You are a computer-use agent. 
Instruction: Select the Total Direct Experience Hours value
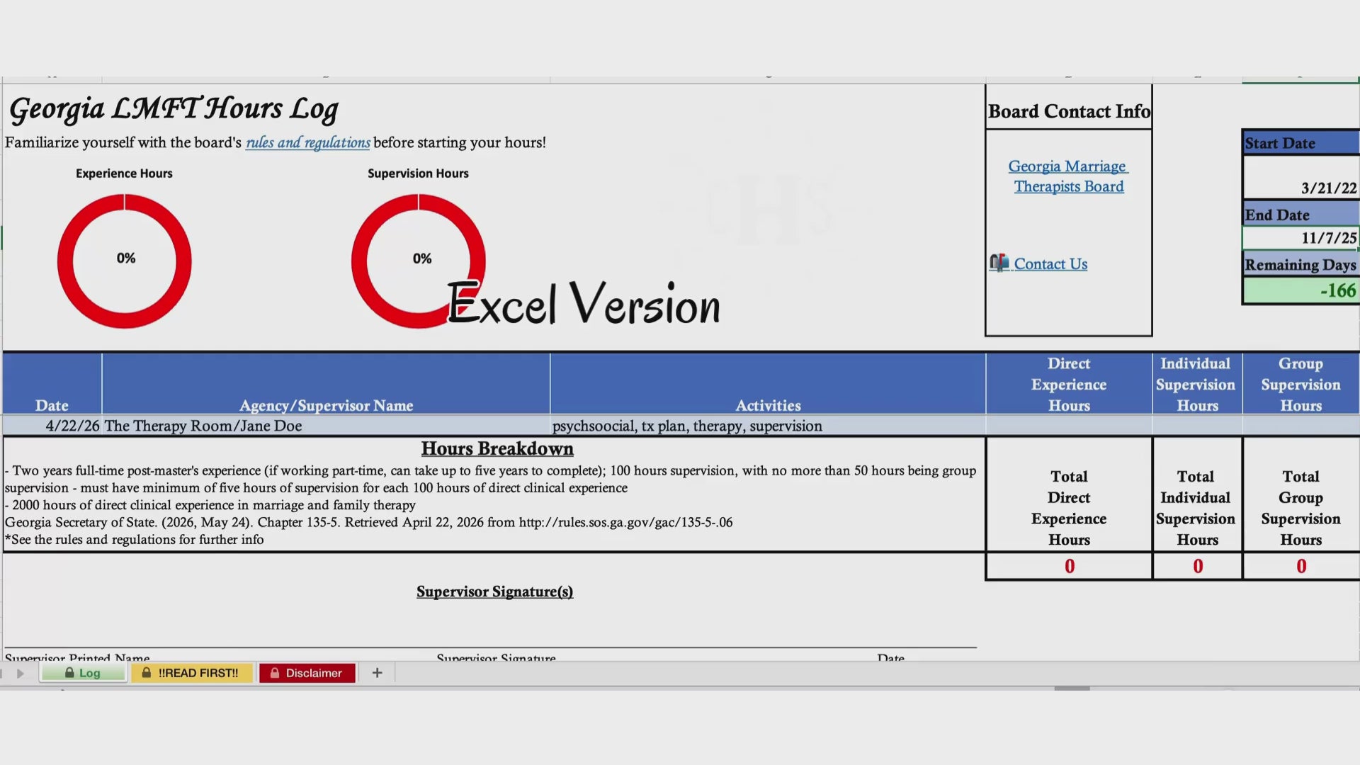[1069, 566]
